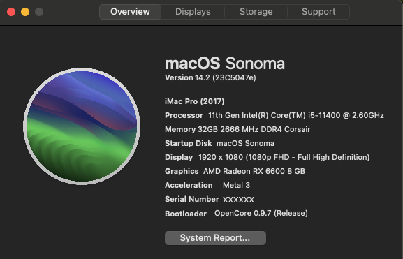Switch to the Overview tab
This screenshot has height=259, width=403.
130,12
